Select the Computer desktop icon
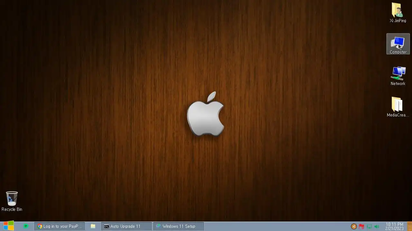Image resolution: width=412 pixels, height=231 pixels. tap(398, 44)
